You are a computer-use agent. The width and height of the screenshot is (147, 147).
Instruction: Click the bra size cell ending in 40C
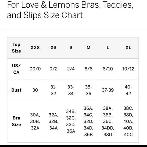pyautogui.click(x=128, y=121)
